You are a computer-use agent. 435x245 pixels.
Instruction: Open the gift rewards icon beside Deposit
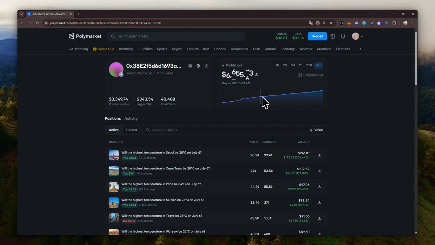pos(333,36)
